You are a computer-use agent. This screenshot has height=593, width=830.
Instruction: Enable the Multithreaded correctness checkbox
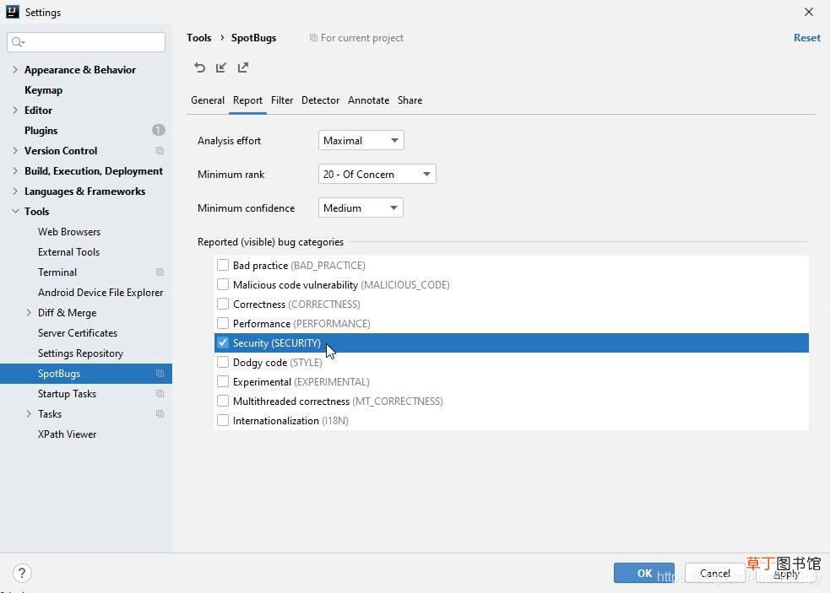(223, 401)
